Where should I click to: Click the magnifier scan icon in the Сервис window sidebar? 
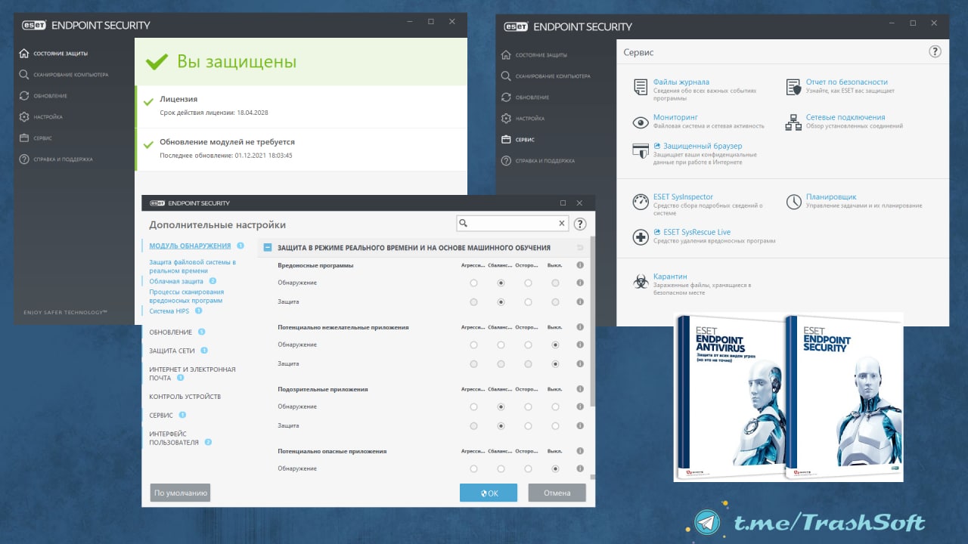pyautogui.click(x=506, y=76)
